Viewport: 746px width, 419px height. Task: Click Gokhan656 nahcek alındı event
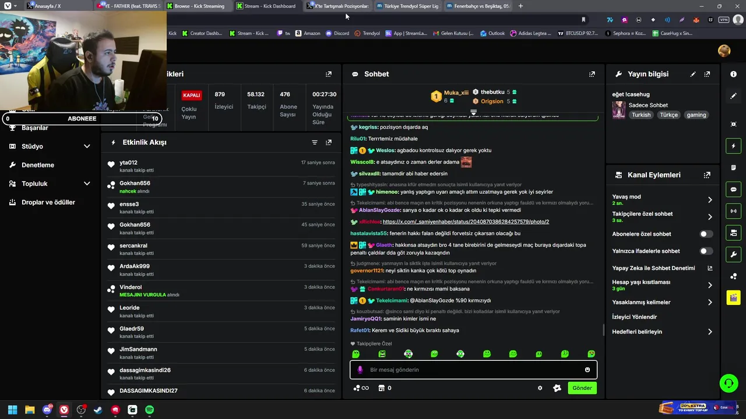[221, 187]
